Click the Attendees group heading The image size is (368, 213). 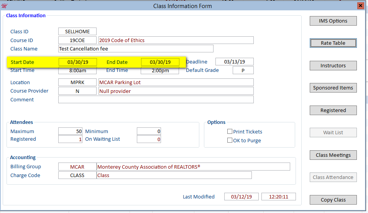(21, 122)
